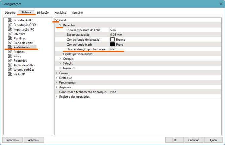Click the Importação IFC item icon
The height and width of the screenshot is (145, 225).
[x=10, y=30]
